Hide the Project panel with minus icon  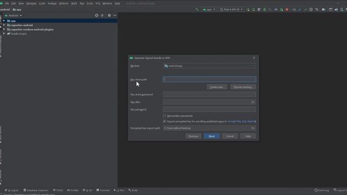click(x=115, y=16)
